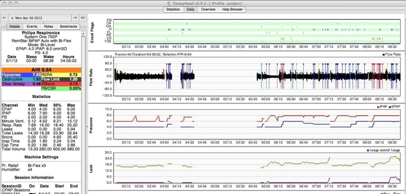Switch to the Statistics tab

click(173, 10)
